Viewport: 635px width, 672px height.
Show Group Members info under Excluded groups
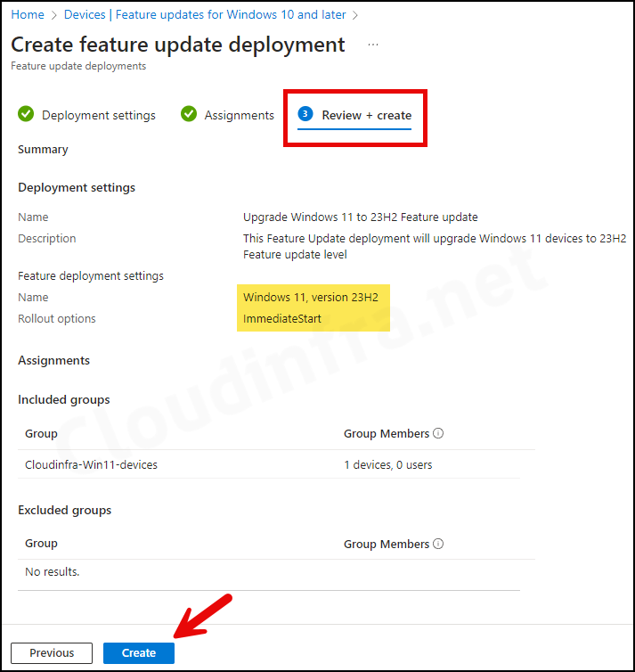click(x=438, y=544)
